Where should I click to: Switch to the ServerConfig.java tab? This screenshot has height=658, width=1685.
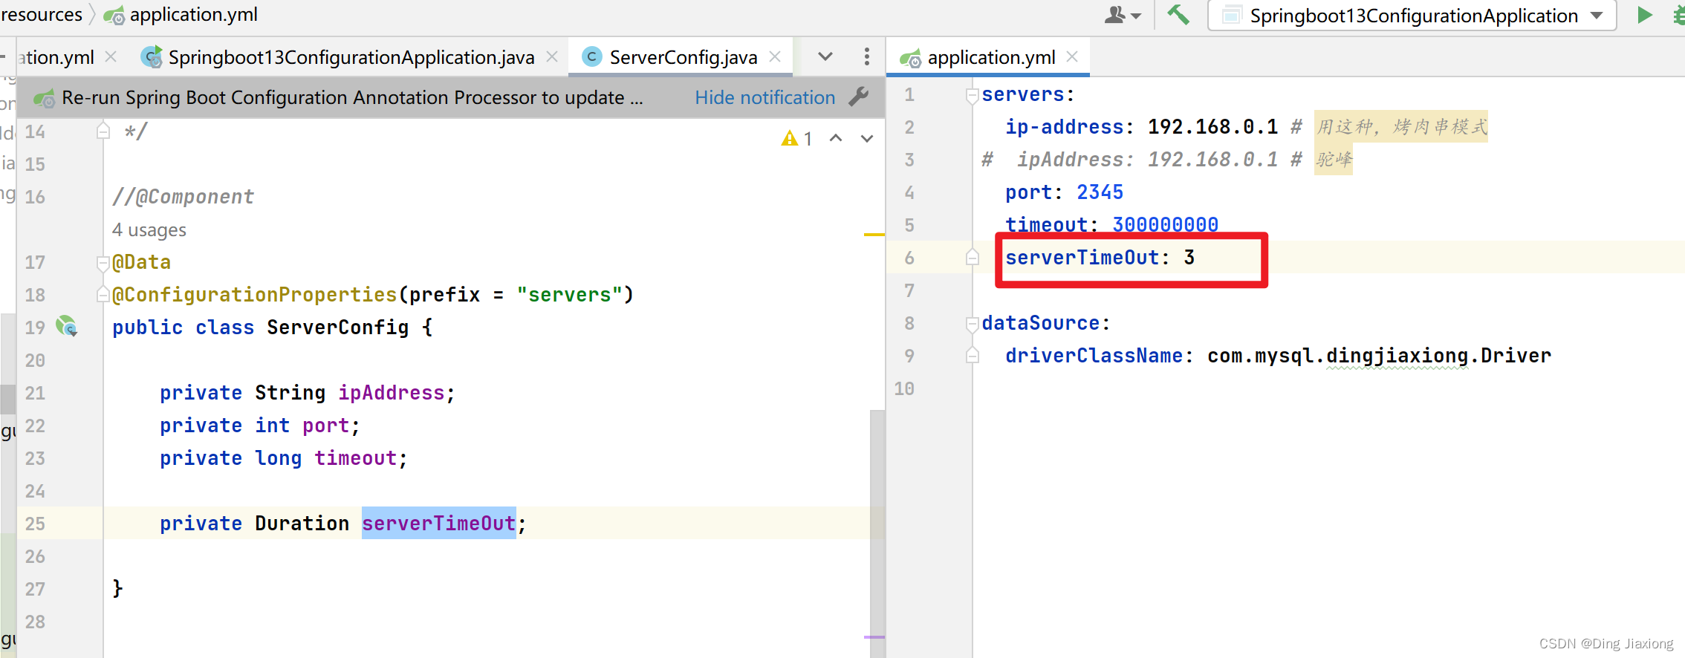[682, 57]
